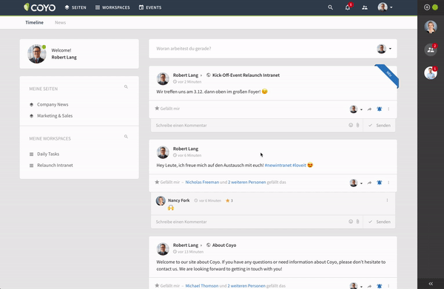This screenshot has width=444, height=289.
Task: Open the Workspaces menu
Action: [x=112, y=7]
